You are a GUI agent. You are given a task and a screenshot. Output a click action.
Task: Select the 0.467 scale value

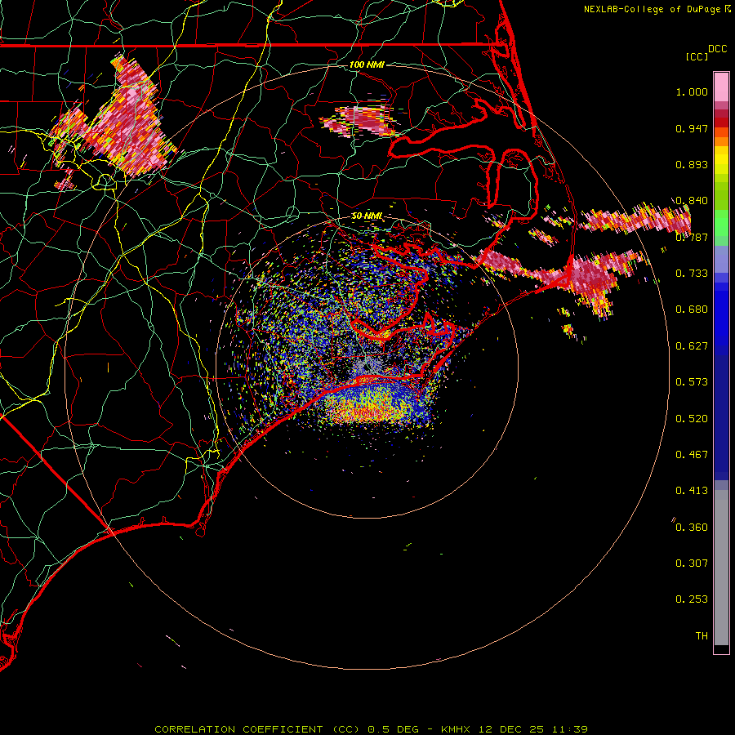click(x=692, y=455)
